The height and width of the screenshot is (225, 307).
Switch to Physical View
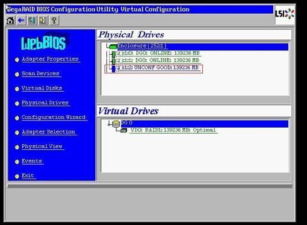pos(42,146)
